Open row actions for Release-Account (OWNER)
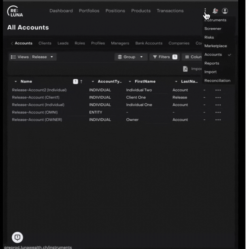This screenshot has height=249, width=249. pyautogui.click(x=218, y=120)
